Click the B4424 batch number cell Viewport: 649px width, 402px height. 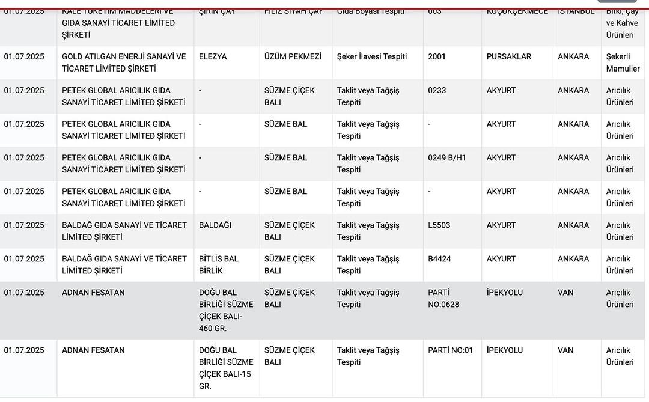439,259
